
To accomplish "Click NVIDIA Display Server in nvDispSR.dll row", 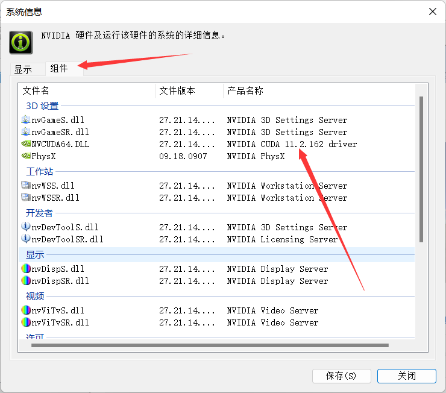I will pyautogui.click(x=277, y=281).
